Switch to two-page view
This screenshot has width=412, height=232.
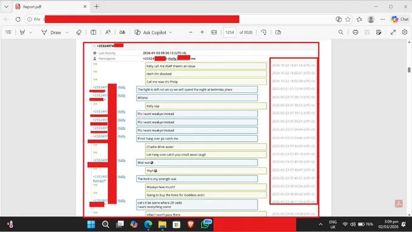278,32
